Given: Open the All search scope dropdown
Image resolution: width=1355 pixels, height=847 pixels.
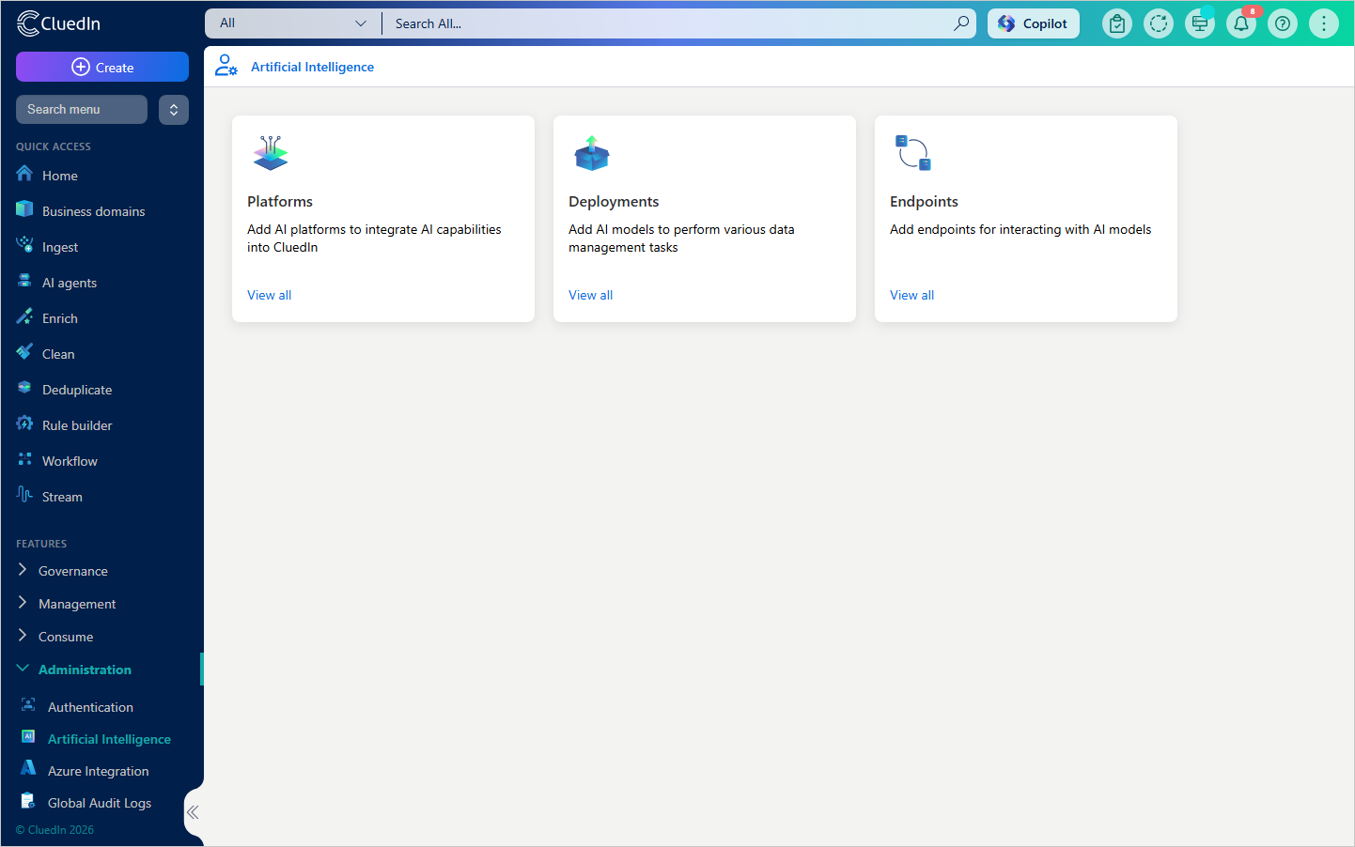Looking at the screenshot, I should coord(293,23).
